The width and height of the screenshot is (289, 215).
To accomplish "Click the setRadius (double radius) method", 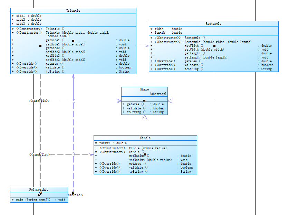I will 150,160.
